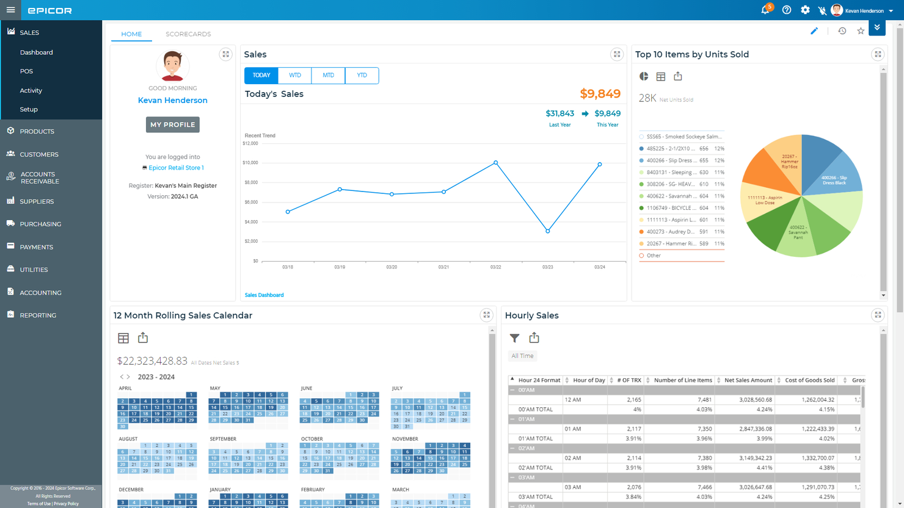Edit the dashboard using the pencil icon

(x=814, y=30)
